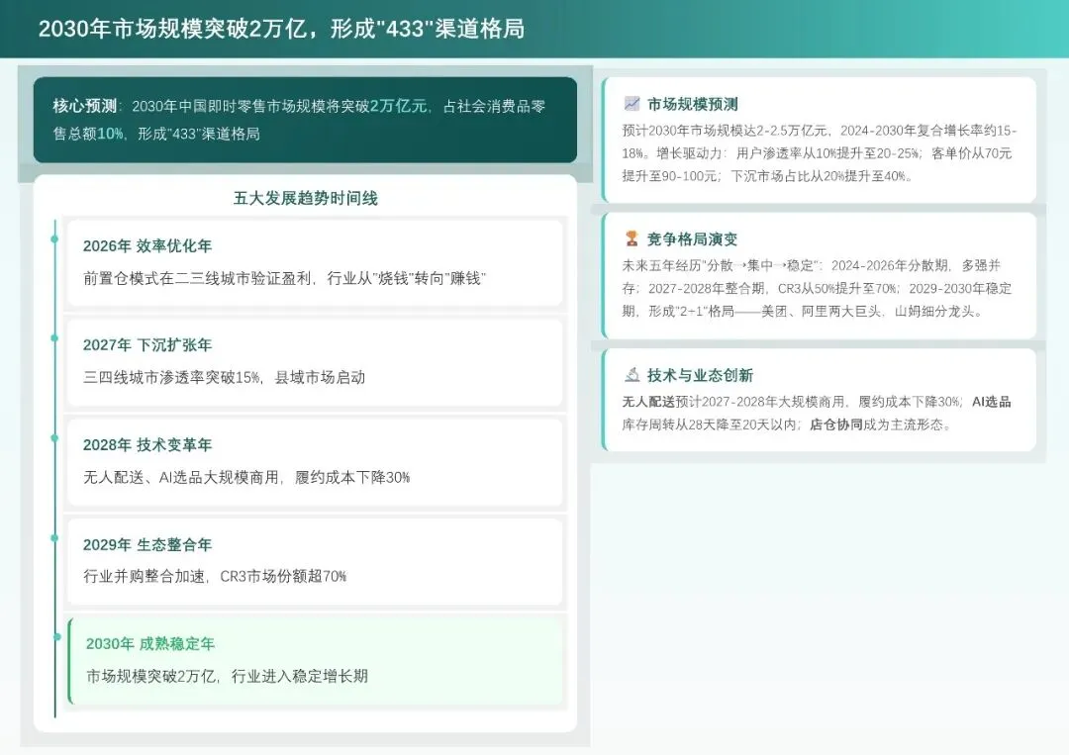
Task: Select the 2029年 timeline dot
Action: point(54,537)
